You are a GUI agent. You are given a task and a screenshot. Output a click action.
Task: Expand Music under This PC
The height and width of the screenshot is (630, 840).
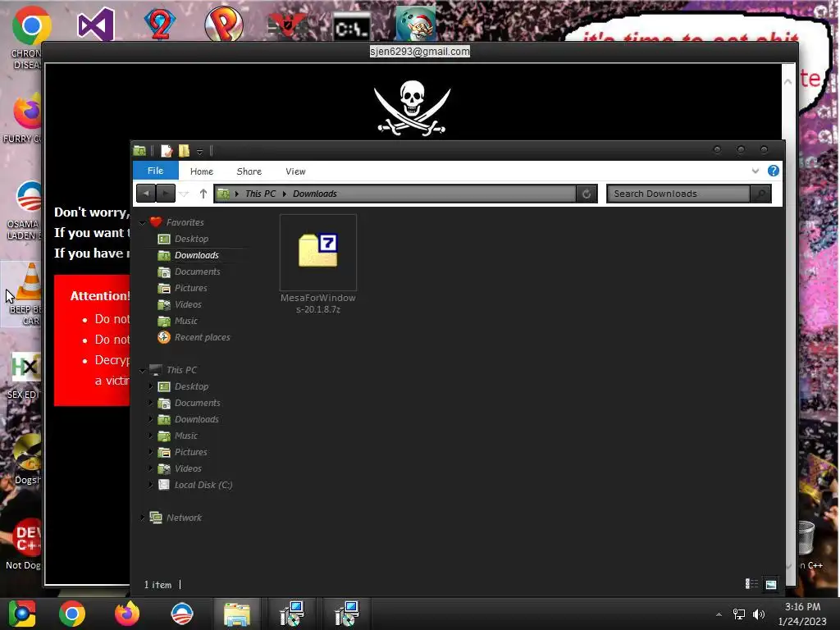pyautogui.click(x=151, y=436)
